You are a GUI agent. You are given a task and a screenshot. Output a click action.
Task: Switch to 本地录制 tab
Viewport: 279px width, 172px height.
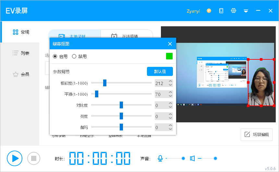74,34
